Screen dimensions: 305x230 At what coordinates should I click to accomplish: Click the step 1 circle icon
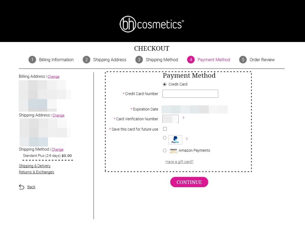pyautogui.click(x=32, y=60)
